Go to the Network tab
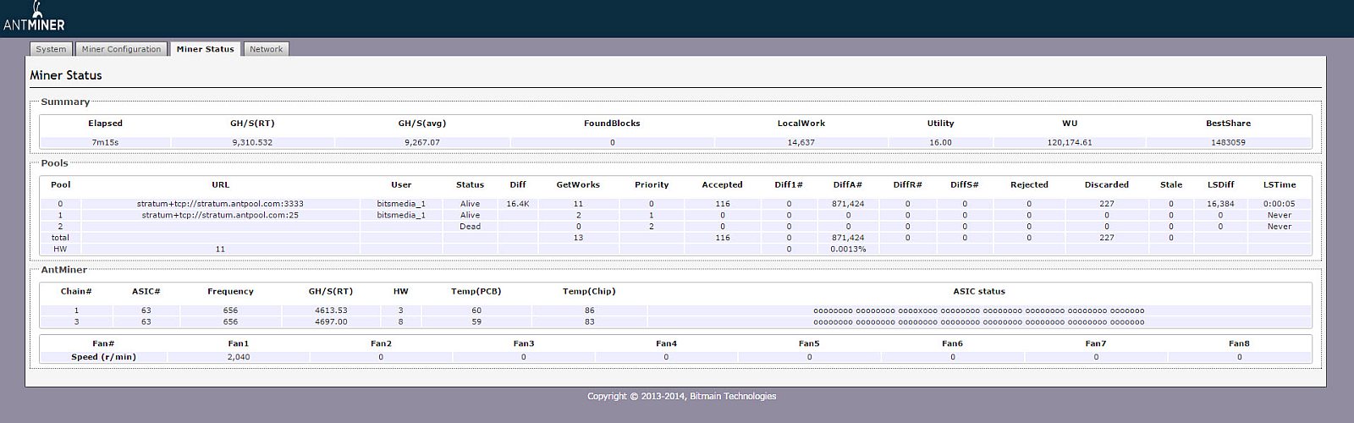1354x423 pixels. tap(266, 49)
